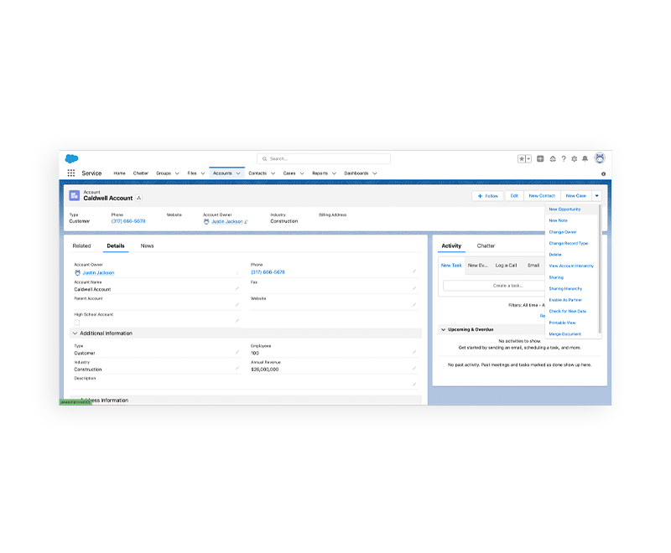Edit Type field pencil icon
The height and width of the screenshot is (553, 671).
[x=237, y=352]
